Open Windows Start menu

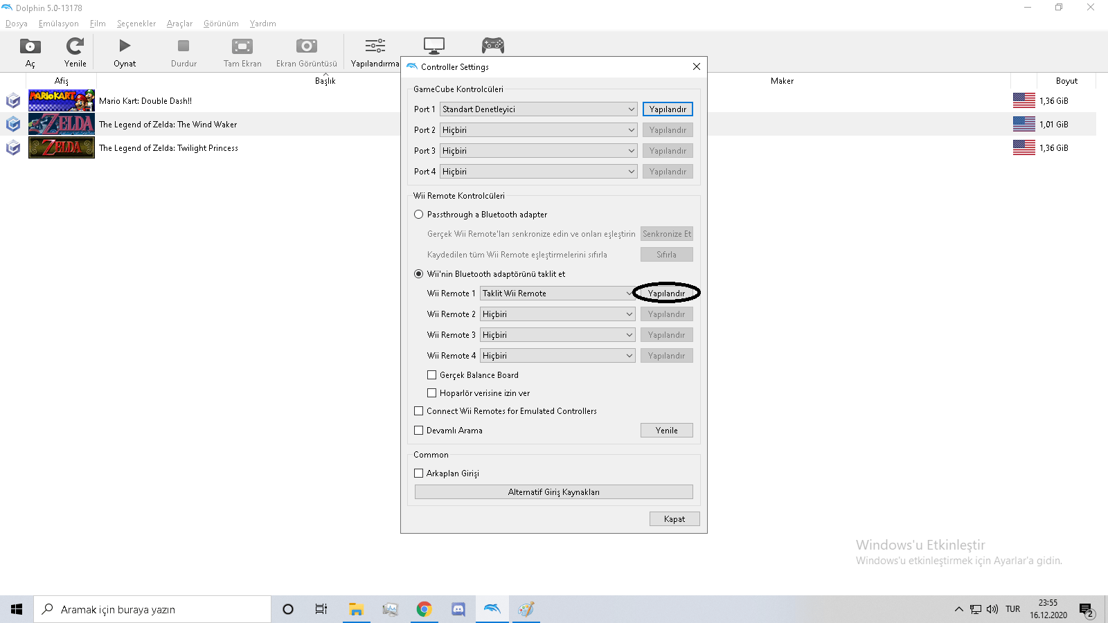[x=17, y=609]
